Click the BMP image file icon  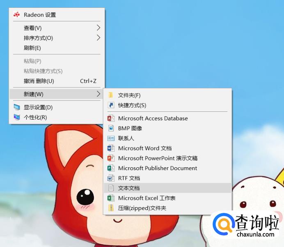click(x=111, y=128)
